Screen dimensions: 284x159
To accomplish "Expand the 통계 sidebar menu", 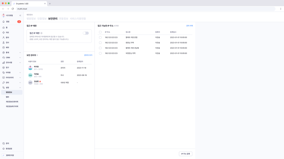I will click(20, 52).
